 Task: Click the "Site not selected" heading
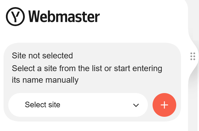coord(42,55)
